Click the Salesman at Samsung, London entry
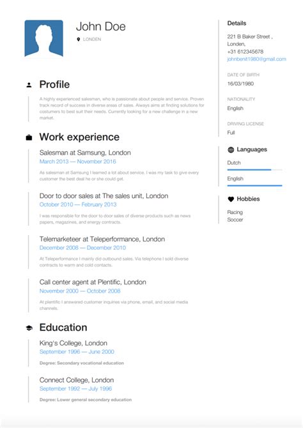The height and width of the screenshot is (428, 303). tap(85, 153)
